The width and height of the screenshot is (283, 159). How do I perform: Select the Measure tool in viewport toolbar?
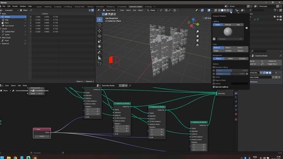pos(99,58)
